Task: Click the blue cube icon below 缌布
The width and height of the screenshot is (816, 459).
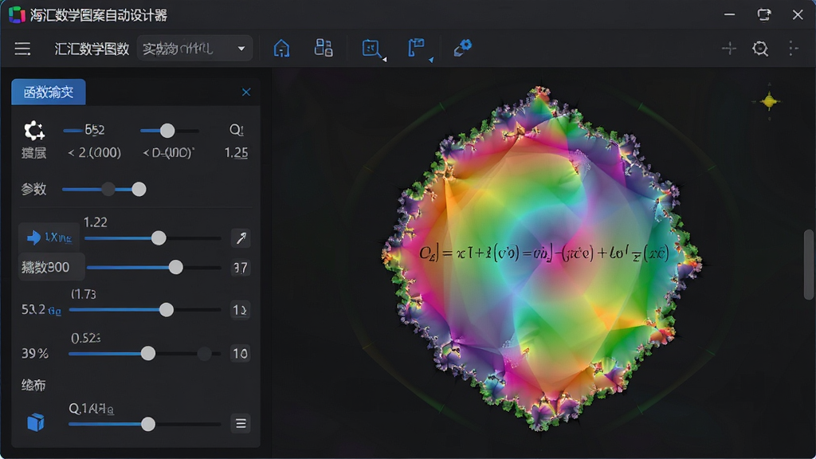Action: (x=36, y=422)
